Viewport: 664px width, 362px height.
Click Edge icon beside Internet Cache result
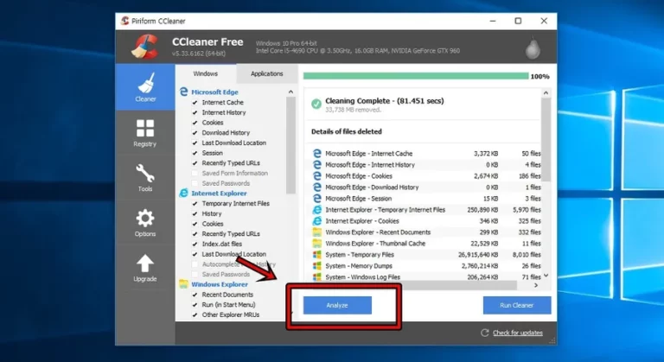tap(316, 153)
